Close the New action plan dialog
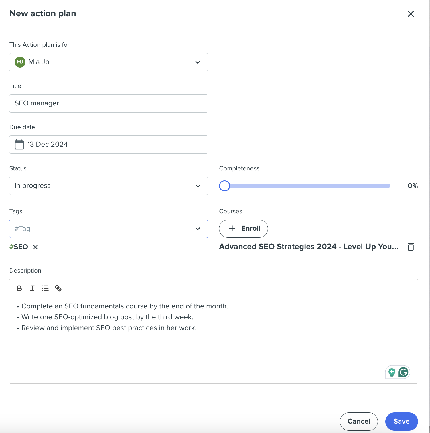This screenshot has width=430, height=433. tap(411, 14)
